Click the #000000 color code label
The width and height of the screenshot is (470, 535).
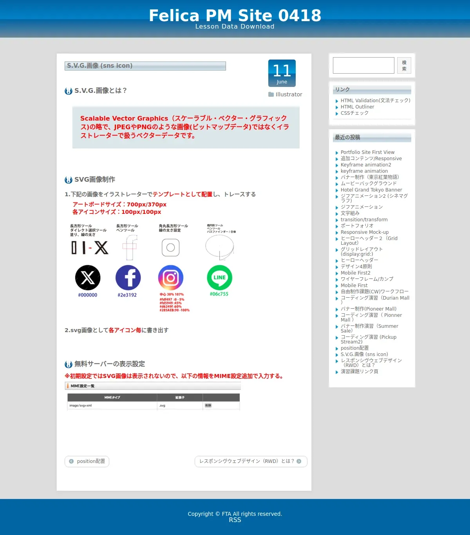(x=88, y=295)
